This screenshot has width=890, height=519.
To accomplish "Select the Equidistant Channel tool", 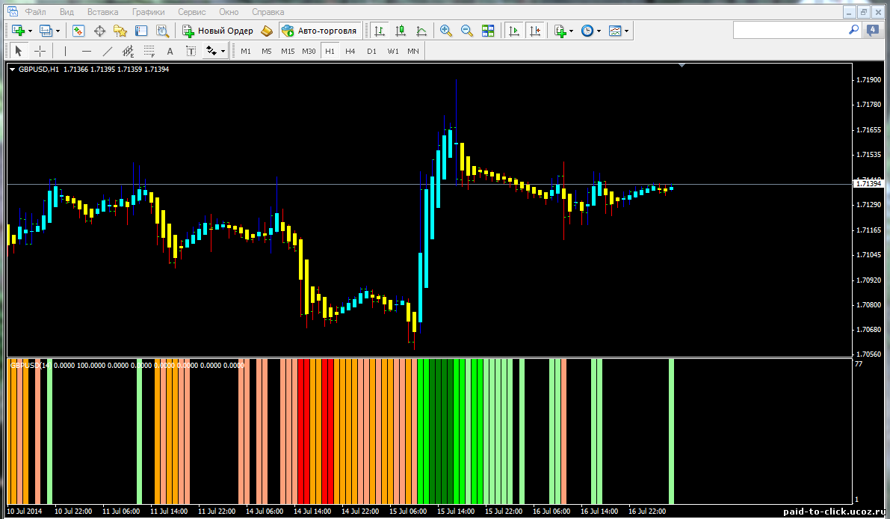I will pyautogui.click(x=129, y=51).
